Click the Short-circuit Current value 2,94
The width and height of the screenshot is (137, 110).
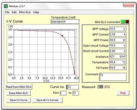tap(118, 51)
